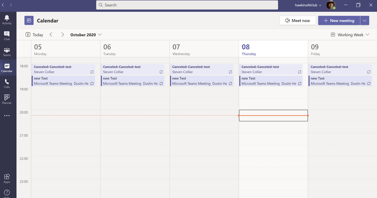This screenshot has height=198, width=377.
Task: Open Thursday's new Test meeting
Action: click(271, 81)
